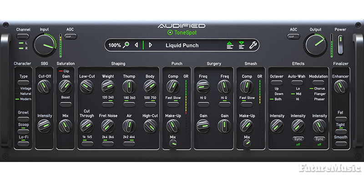Toggle the output AGC button

293,36
